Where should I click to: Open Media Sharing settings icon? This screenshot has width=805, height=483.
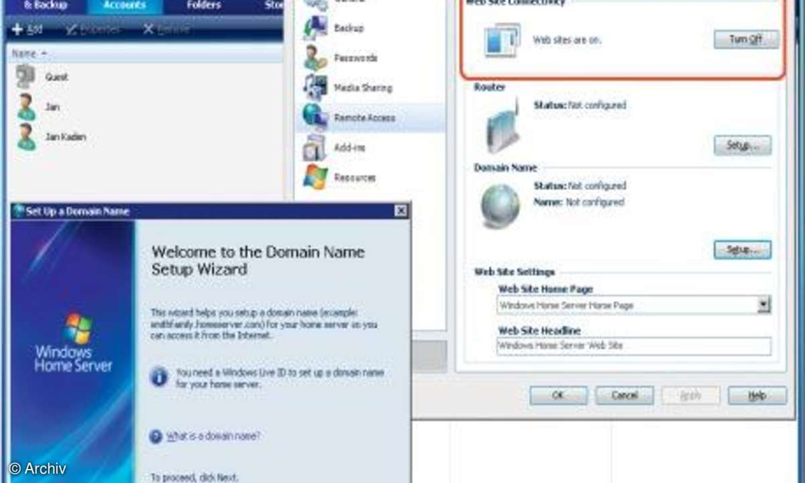(315, 88)
